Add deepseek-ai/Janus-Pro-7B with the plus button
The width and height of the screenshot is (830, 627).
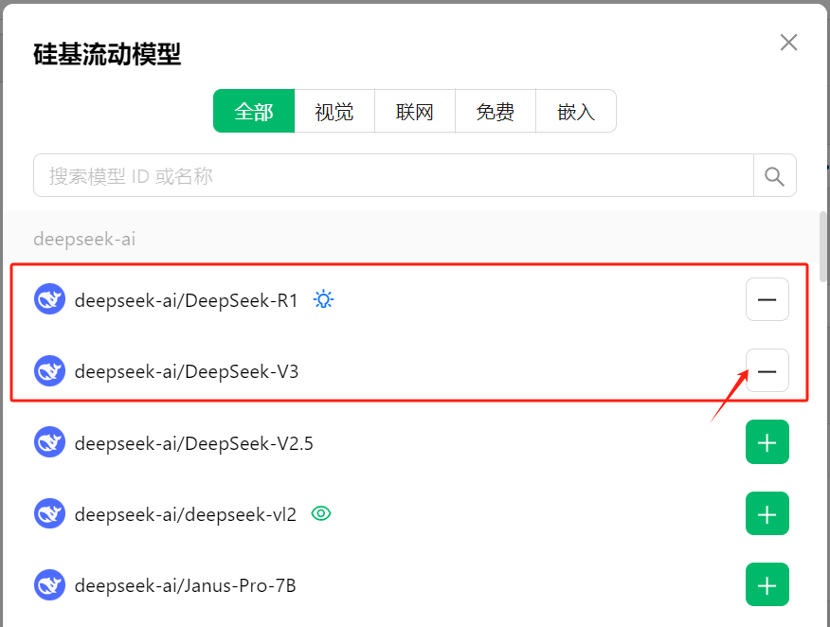click(767, 584)
